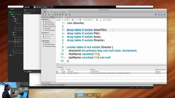The height and width of the screenshot is (98, 175).
Task: Create a new table from main toolbar
Action: [55, 14]
